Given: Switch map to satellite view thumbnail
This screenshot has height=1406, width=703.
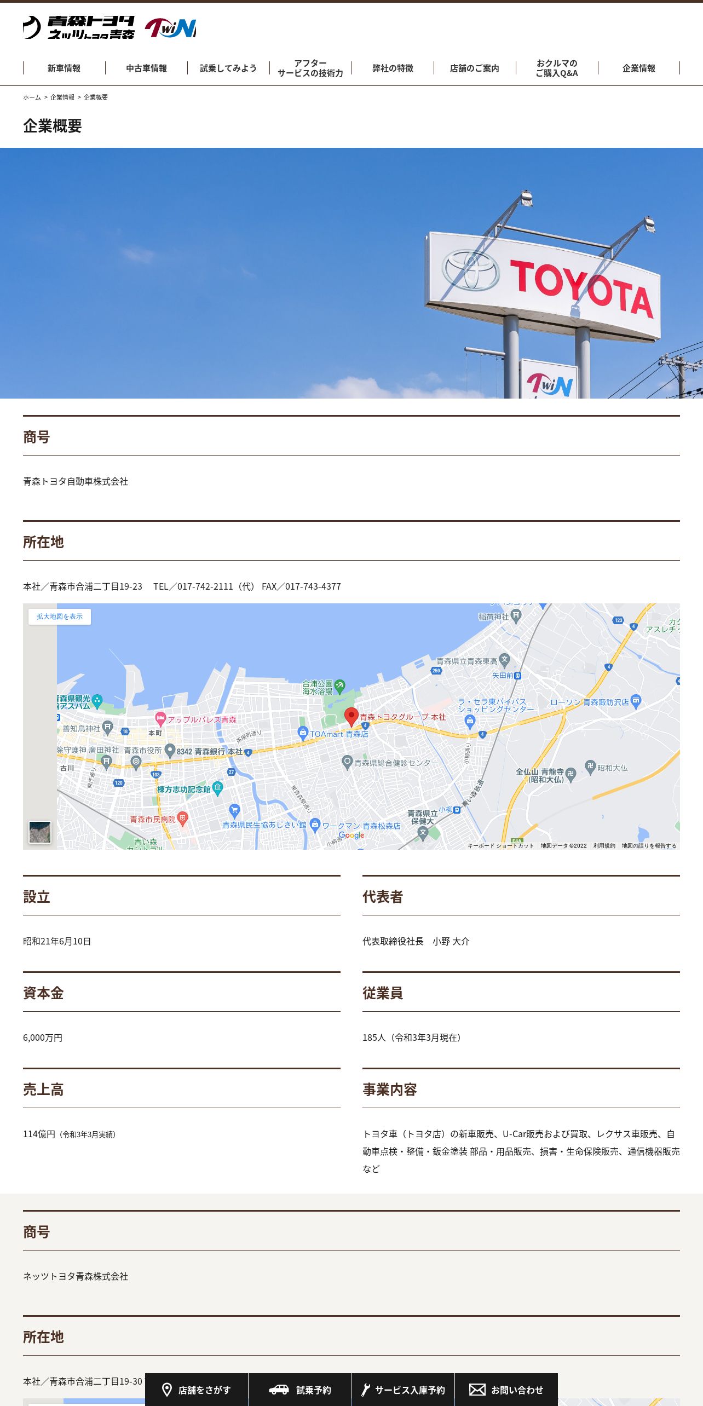Looking at the screenshot, I should [40, 832].
